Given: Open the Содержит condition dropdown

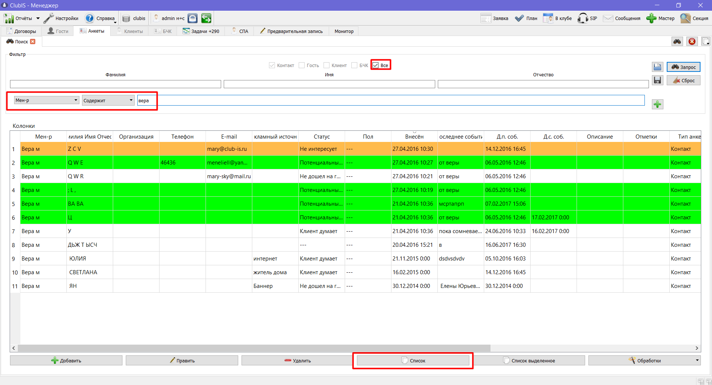Looking at the screenshot, I should pyautogui.click(x=131, y=100).
